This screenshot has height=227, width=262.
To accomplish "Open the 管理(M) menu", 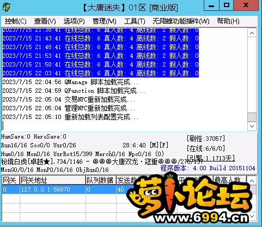I will tap(105, 21).
